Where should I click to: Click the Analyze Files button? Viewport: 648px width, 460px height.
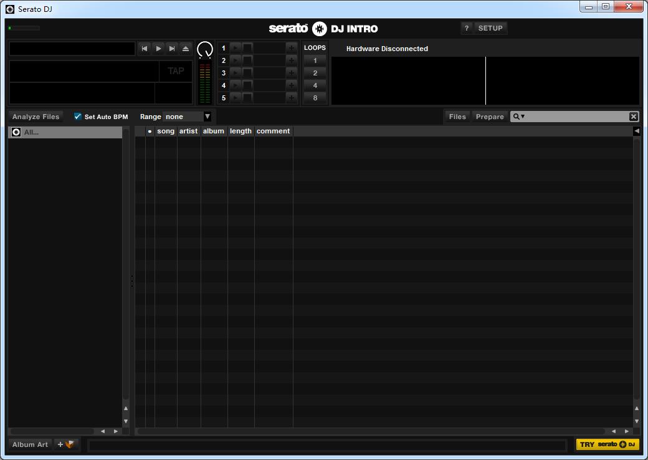(36, 117)
